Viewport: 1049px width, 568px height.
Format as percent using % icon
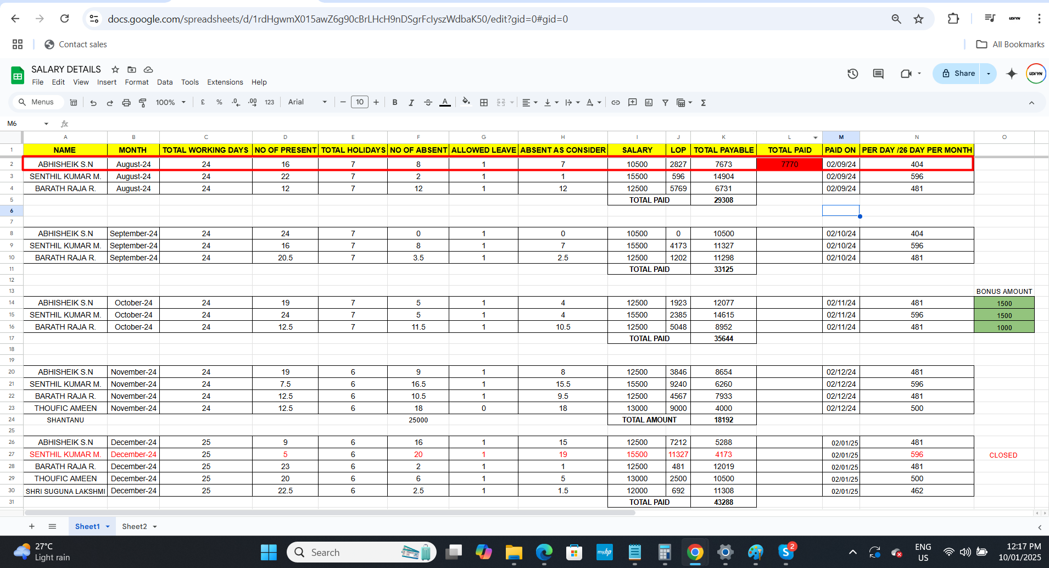[219, 102]
